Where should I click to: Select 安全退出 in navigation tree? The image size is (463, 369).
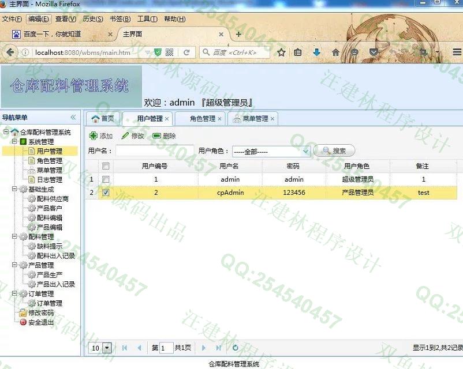[40, 322]
